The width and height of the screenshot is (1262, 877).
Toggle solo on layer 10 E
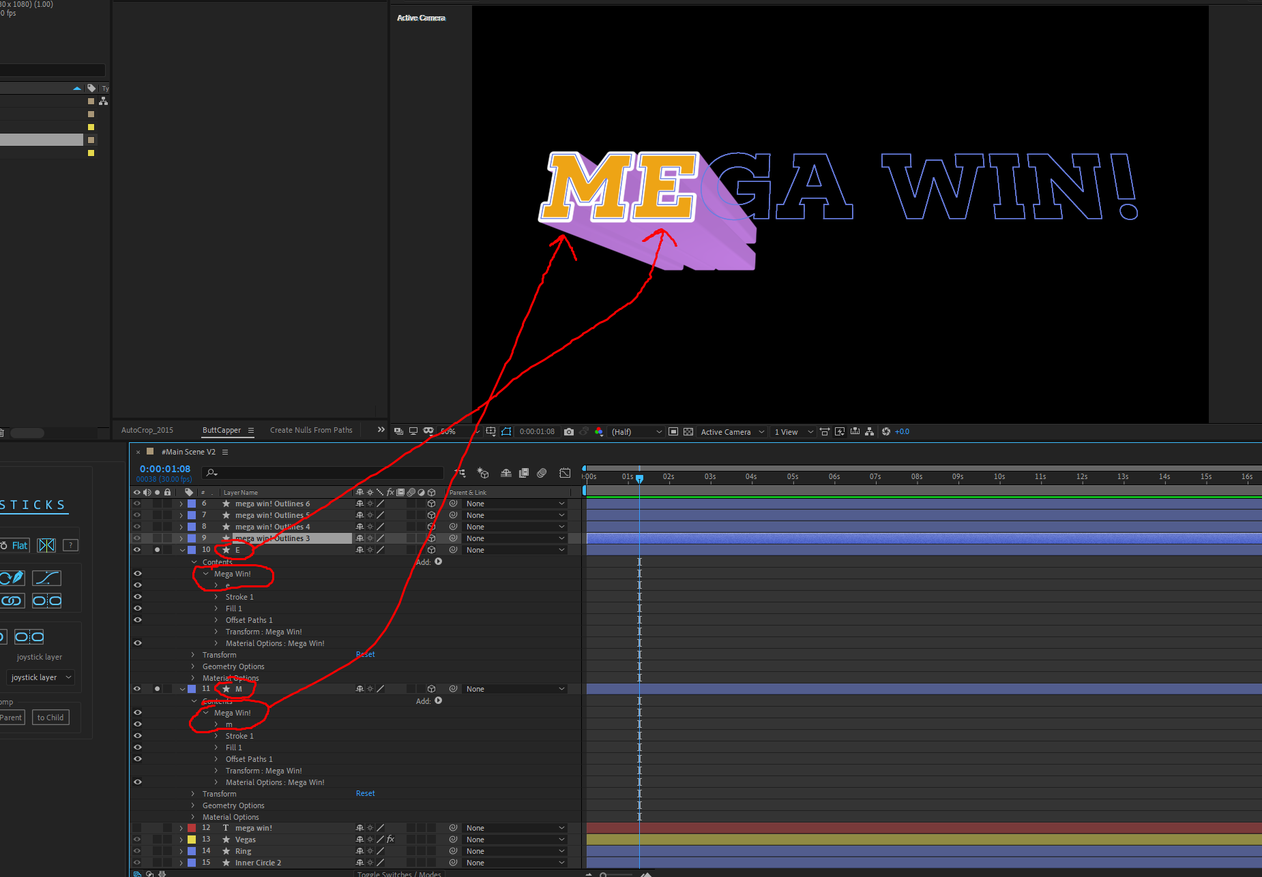[x=158, y=550]
